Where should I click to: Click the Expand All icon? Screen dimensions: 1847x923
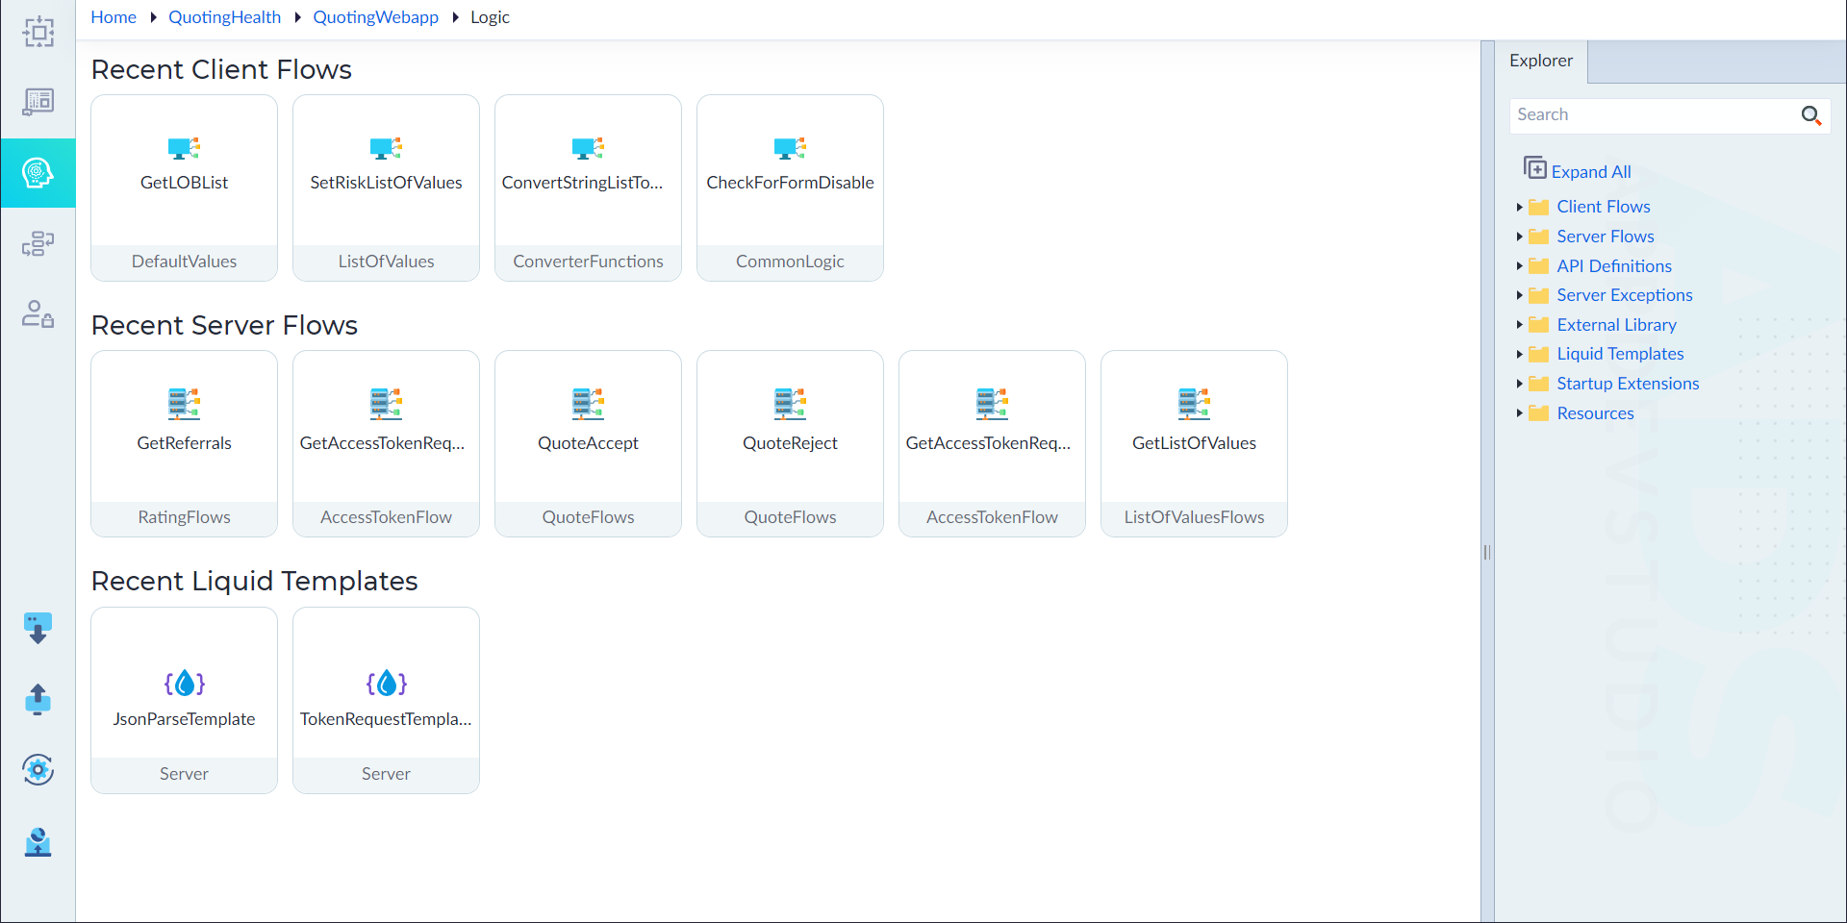pos(1535,168)
